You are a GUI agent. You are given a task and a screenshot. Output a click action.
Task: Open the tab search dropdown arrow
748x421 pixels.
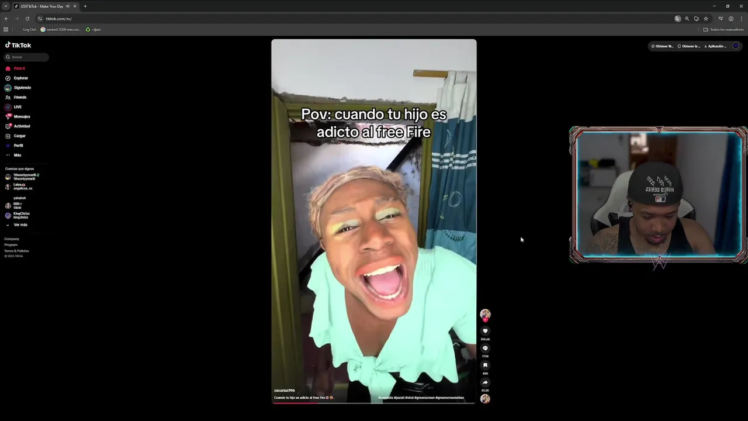[x=6, y=6]
